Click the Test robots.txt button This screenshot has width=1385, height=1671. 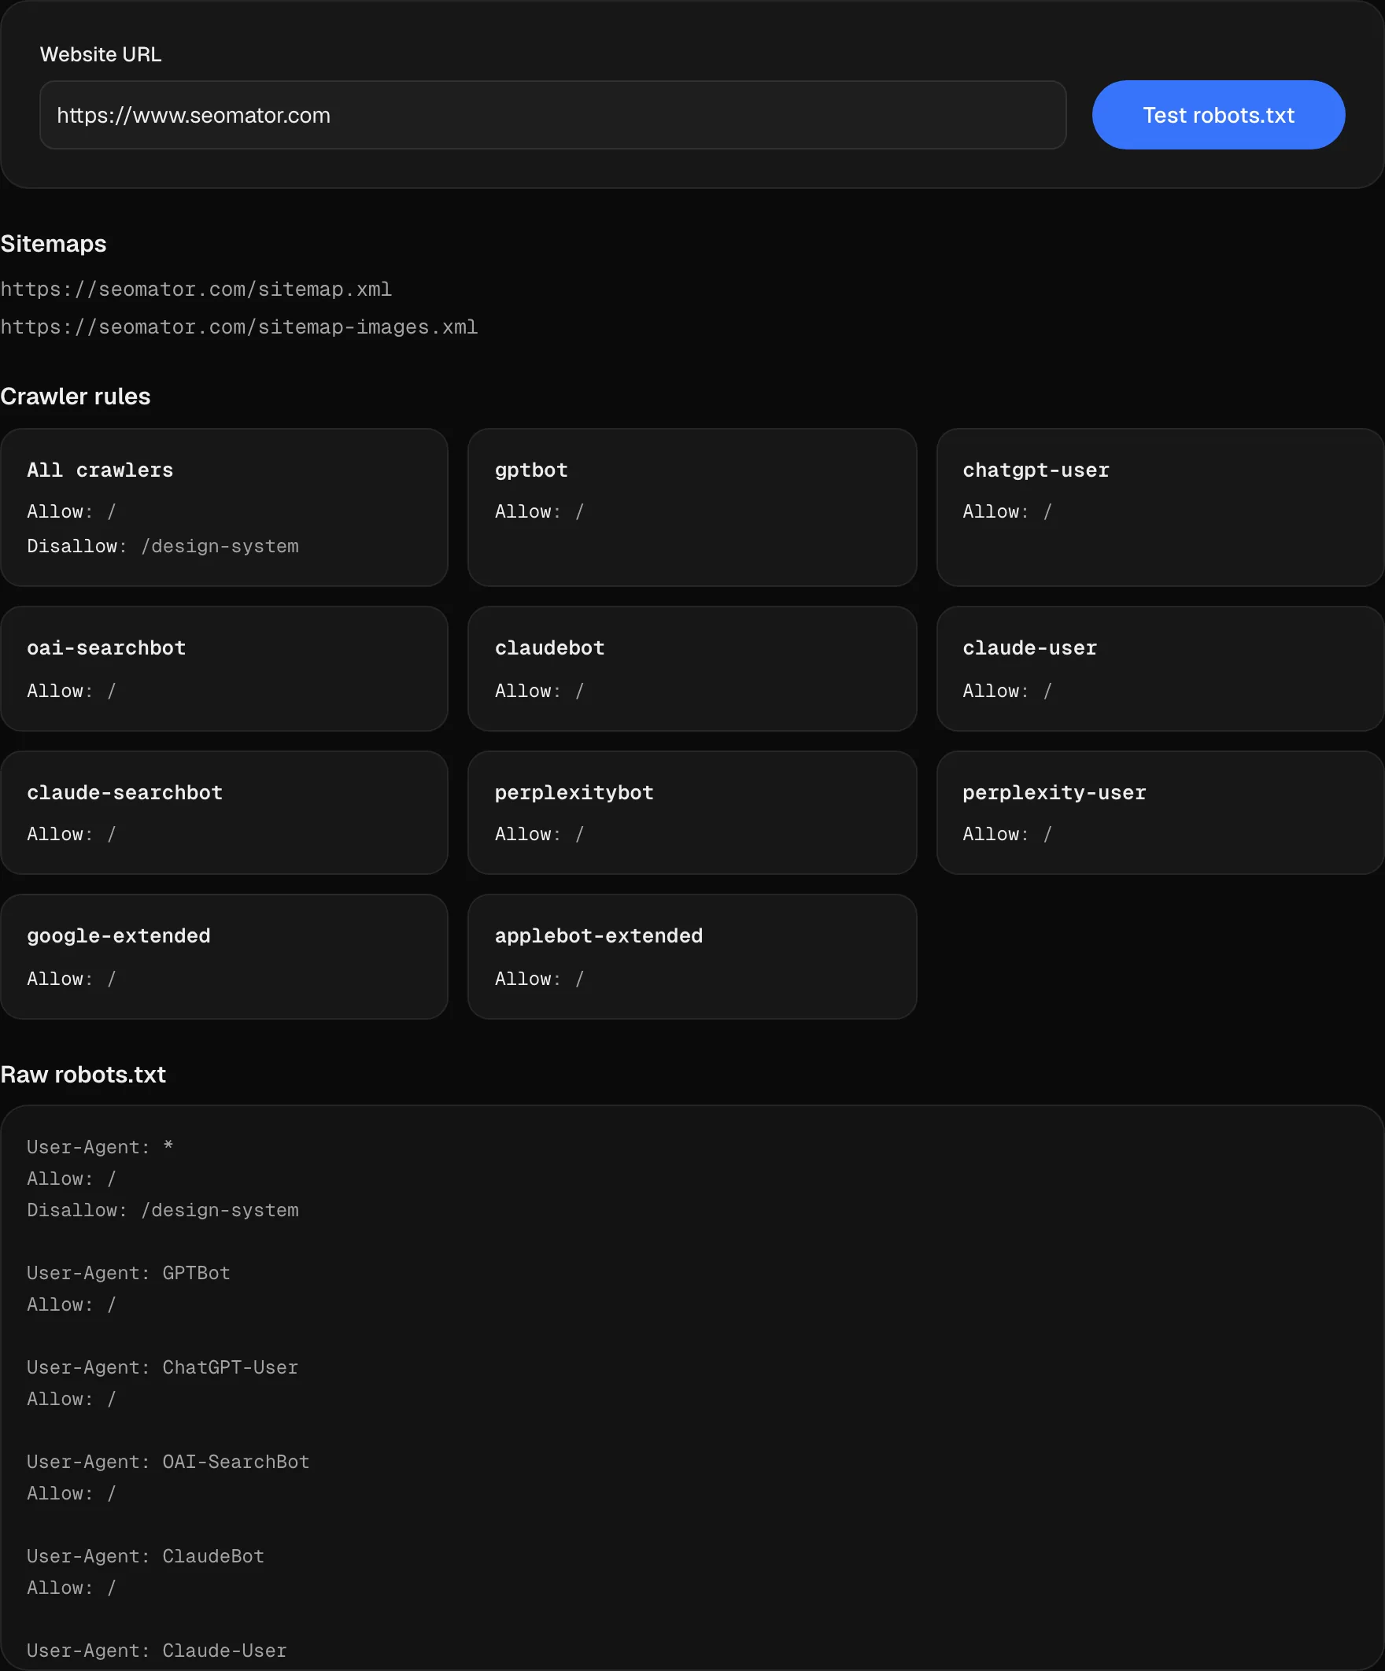(x=1218, y=115)
